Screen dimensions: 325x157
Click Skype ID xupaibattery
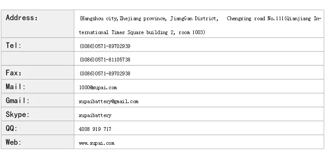[x=95, y=115]
